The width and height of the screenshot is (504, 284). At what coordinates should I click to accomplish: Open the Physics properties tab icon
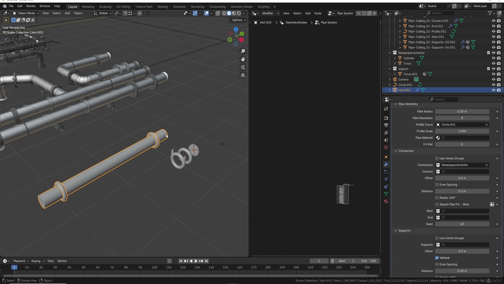click(386, 179)
